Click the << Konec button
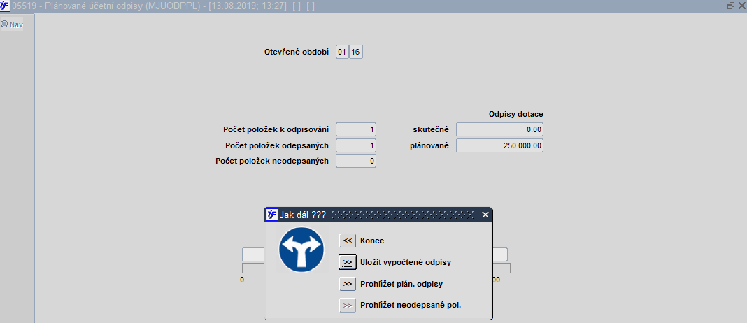The image size is (747, 323). (x=348, y=241)
